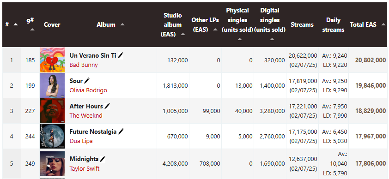Open the Taylor Swift artist link
389x179 pixels.
pyautogui.click(x=85, y=168)
